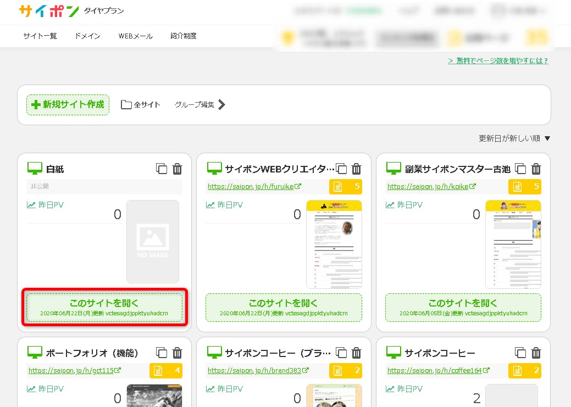
Task: Visit https://saipon.jp/h/gct115 link
Action: click(75, 371)
